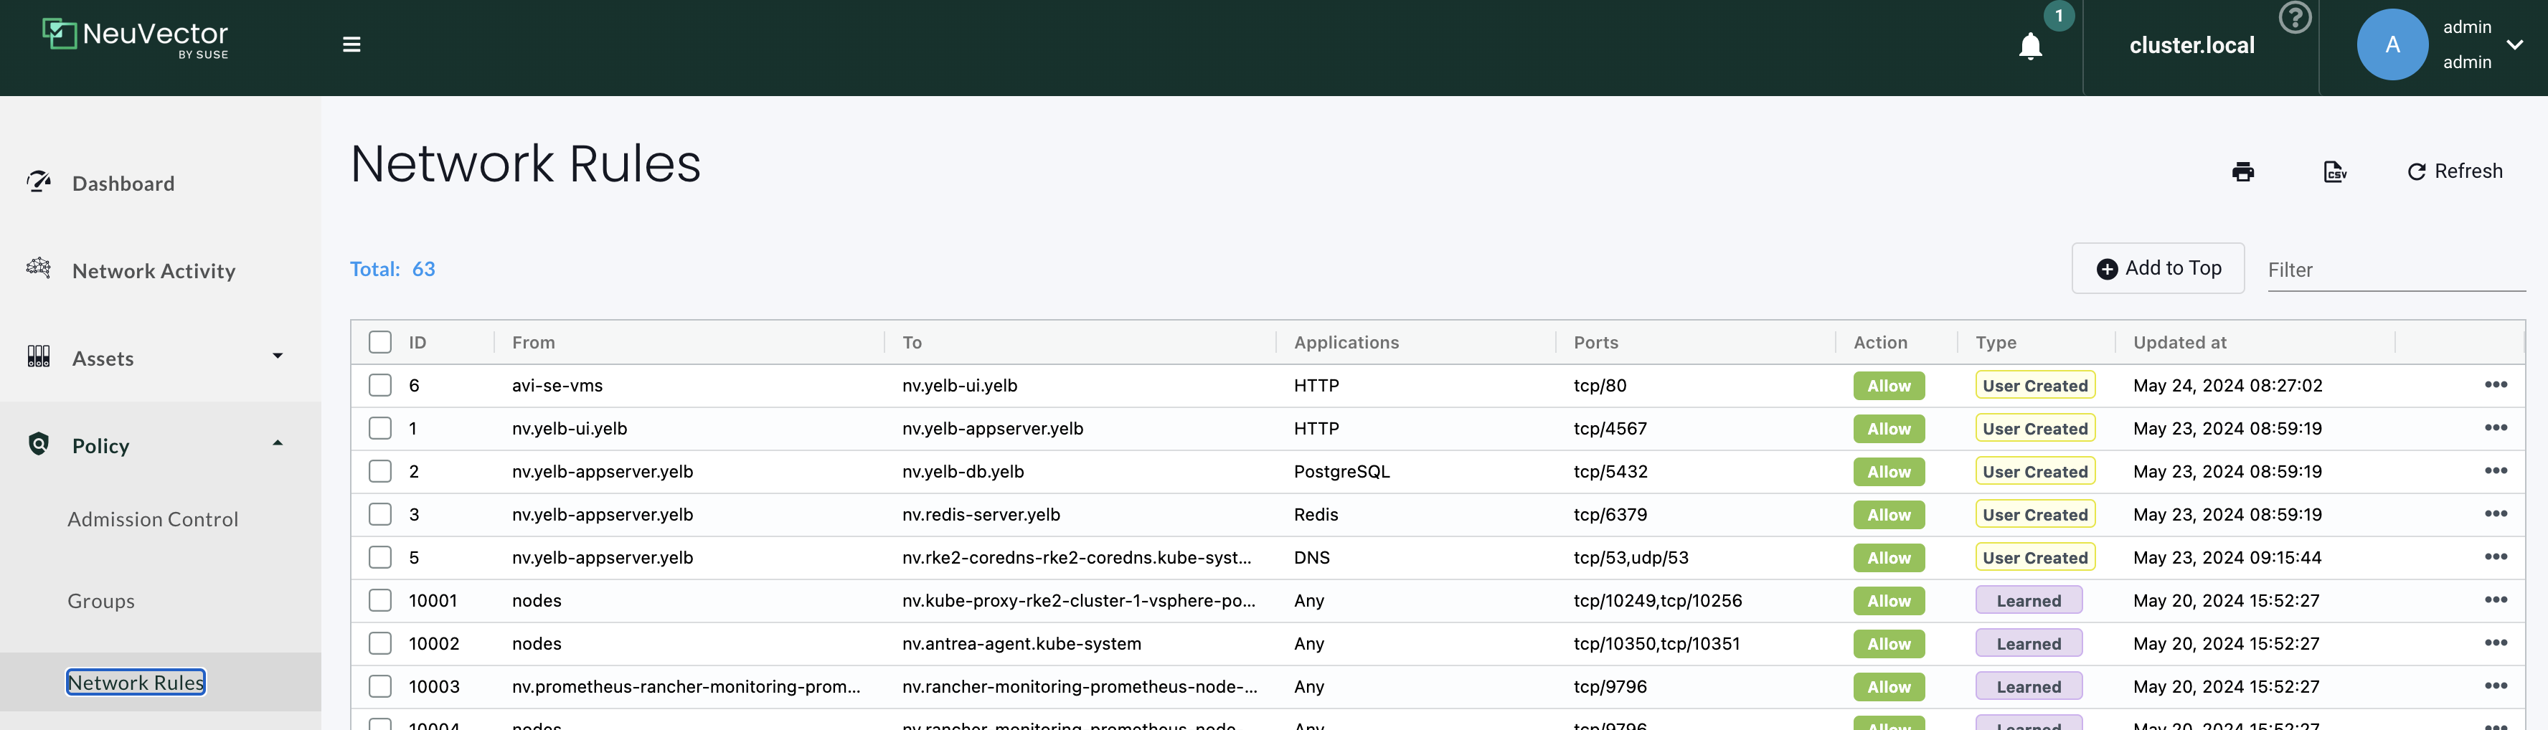Click User Created badge for rule 1
This screenshot has height=730, width=2548.
(x=2034, y=428)
